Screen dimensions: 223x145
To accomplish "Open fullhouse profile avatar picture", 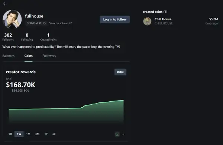I will pos(12,19).
